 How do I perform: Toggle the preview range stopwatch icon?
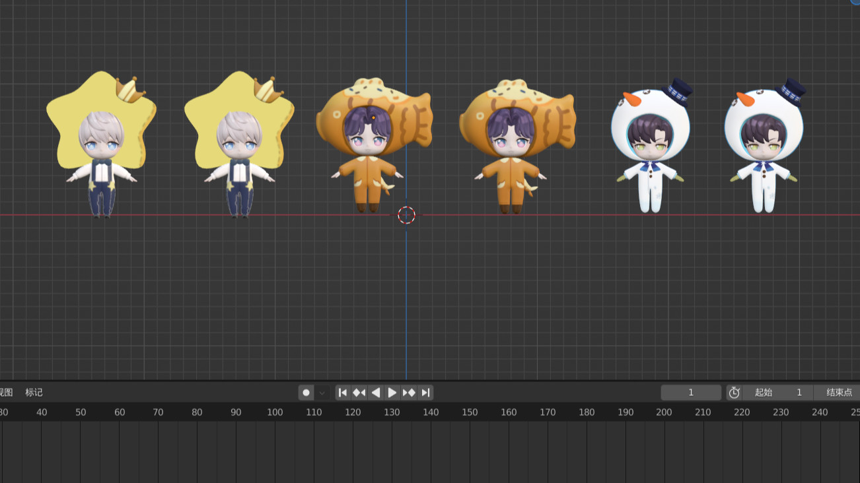click(734, 393)
